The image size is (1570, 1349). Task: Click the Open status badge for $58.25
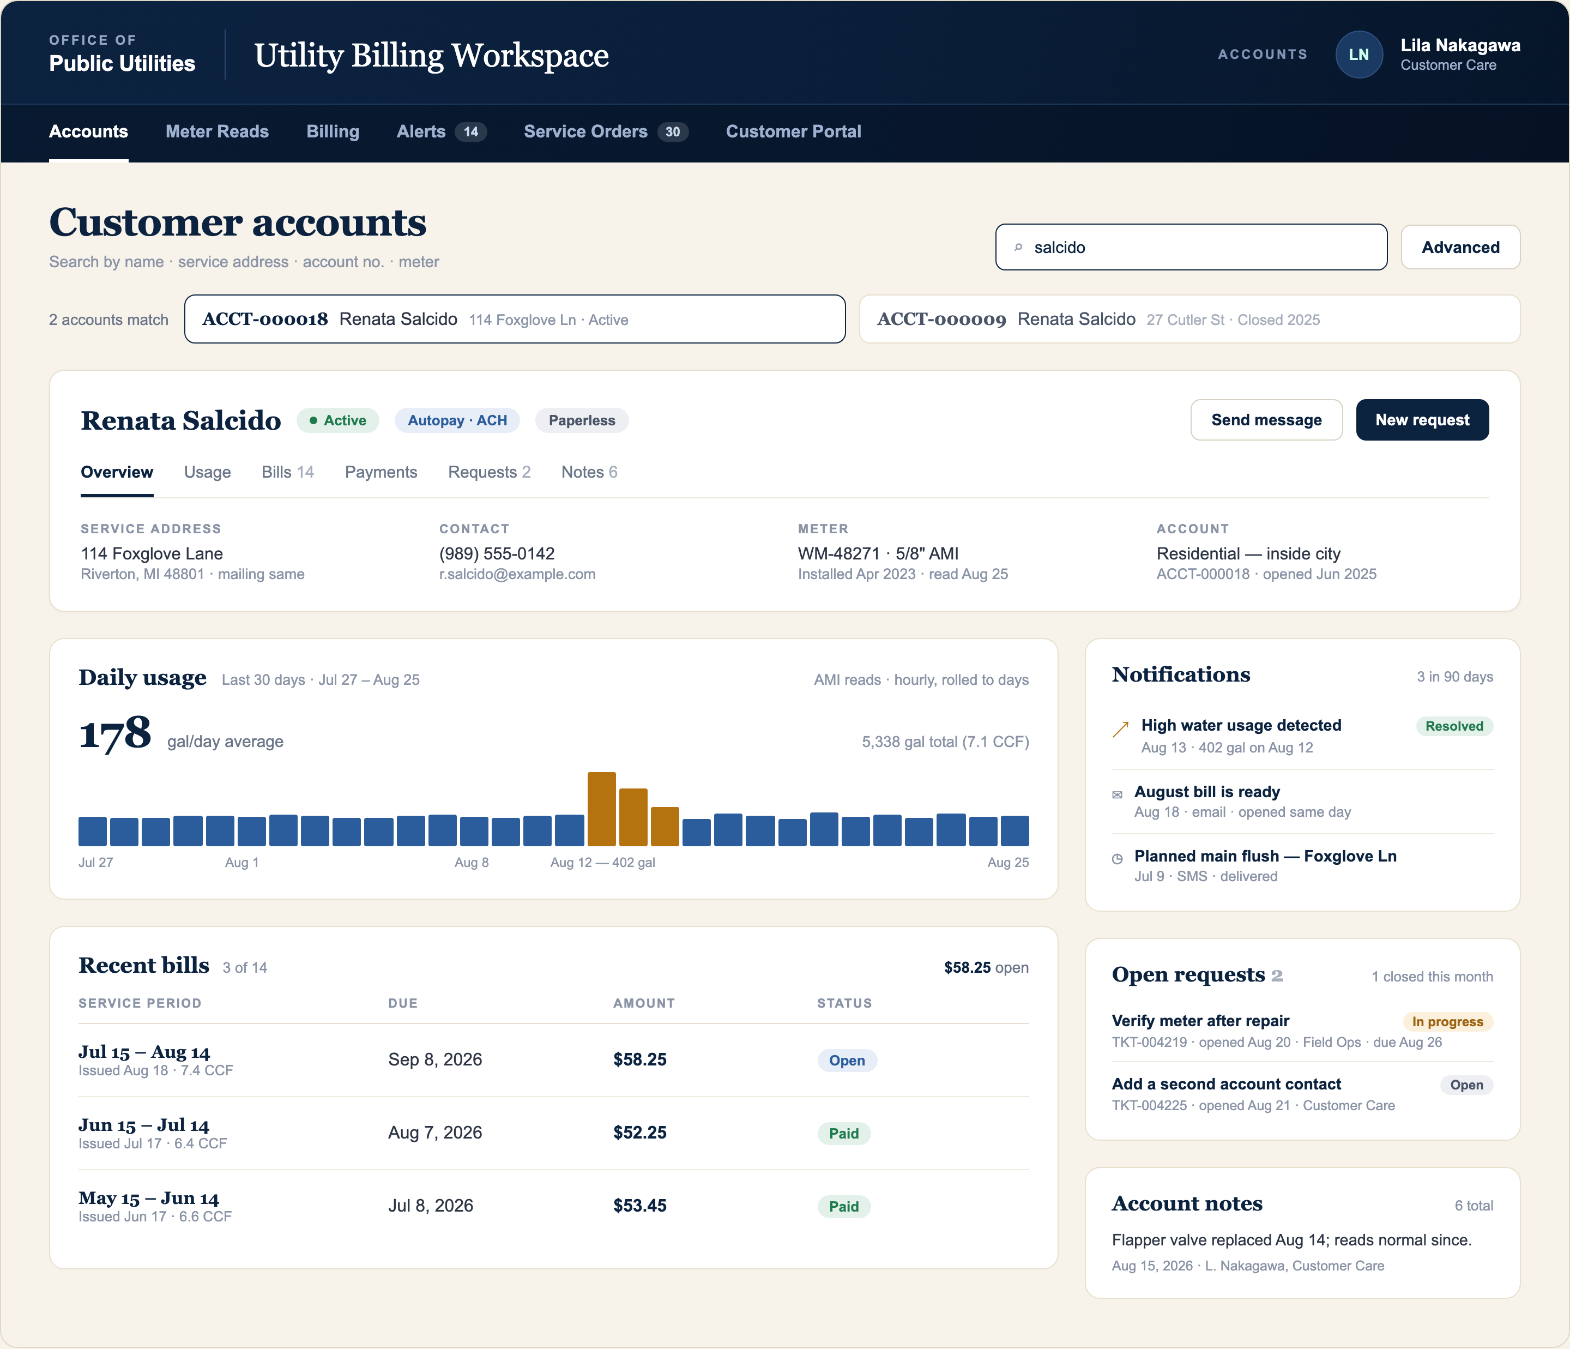click(x=847, y=1060)
